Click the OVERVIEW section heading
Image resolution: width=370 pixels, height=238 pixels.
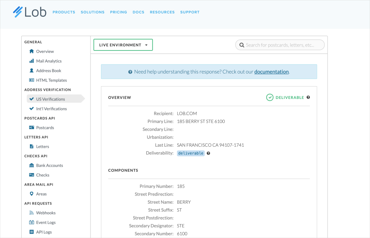(119, 97)
